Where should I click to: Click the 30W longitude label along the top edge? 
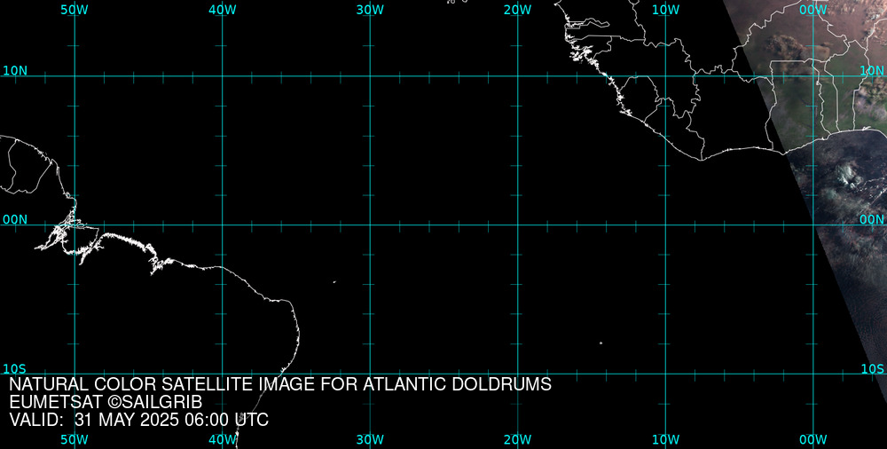(370, 10)
